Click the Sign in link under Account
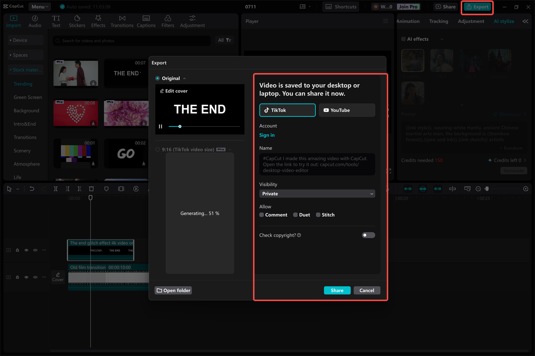535x356 pixels. [x=267, y=135]
